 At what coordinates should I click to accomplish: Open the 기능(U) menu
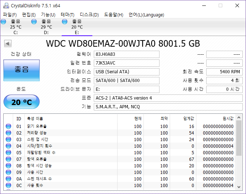click(48, 15)
